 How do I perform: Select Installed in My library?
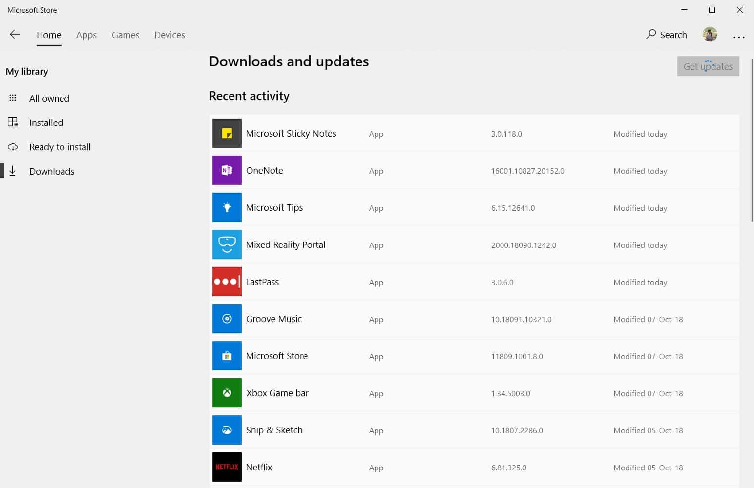pyautogui.click(x=46, y=122)
